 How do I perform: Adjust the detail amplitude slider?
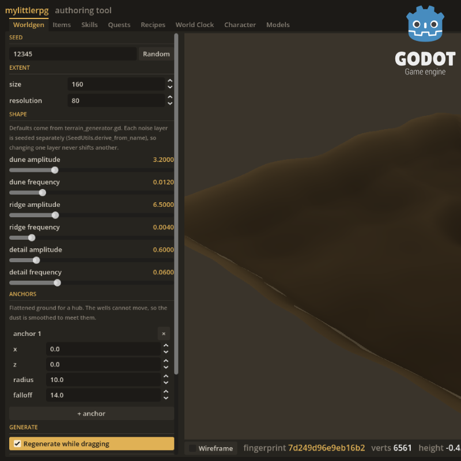tap(92, 260)
